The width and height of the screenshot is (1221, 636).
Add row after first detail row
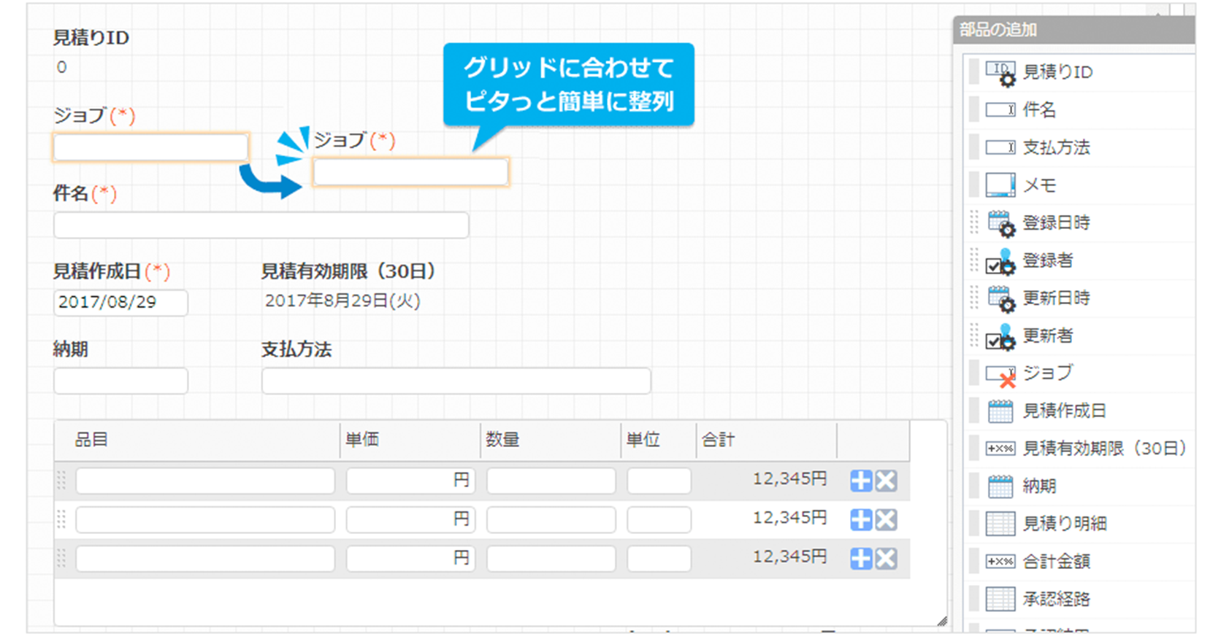(x=861, y=481)
